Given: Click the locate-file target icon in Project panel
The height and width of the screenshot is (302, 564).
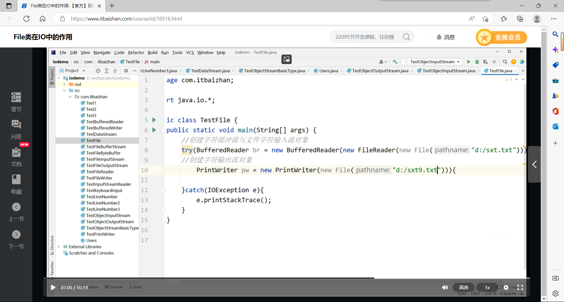Looking at the screenshot, I should (x=98, y=71).
